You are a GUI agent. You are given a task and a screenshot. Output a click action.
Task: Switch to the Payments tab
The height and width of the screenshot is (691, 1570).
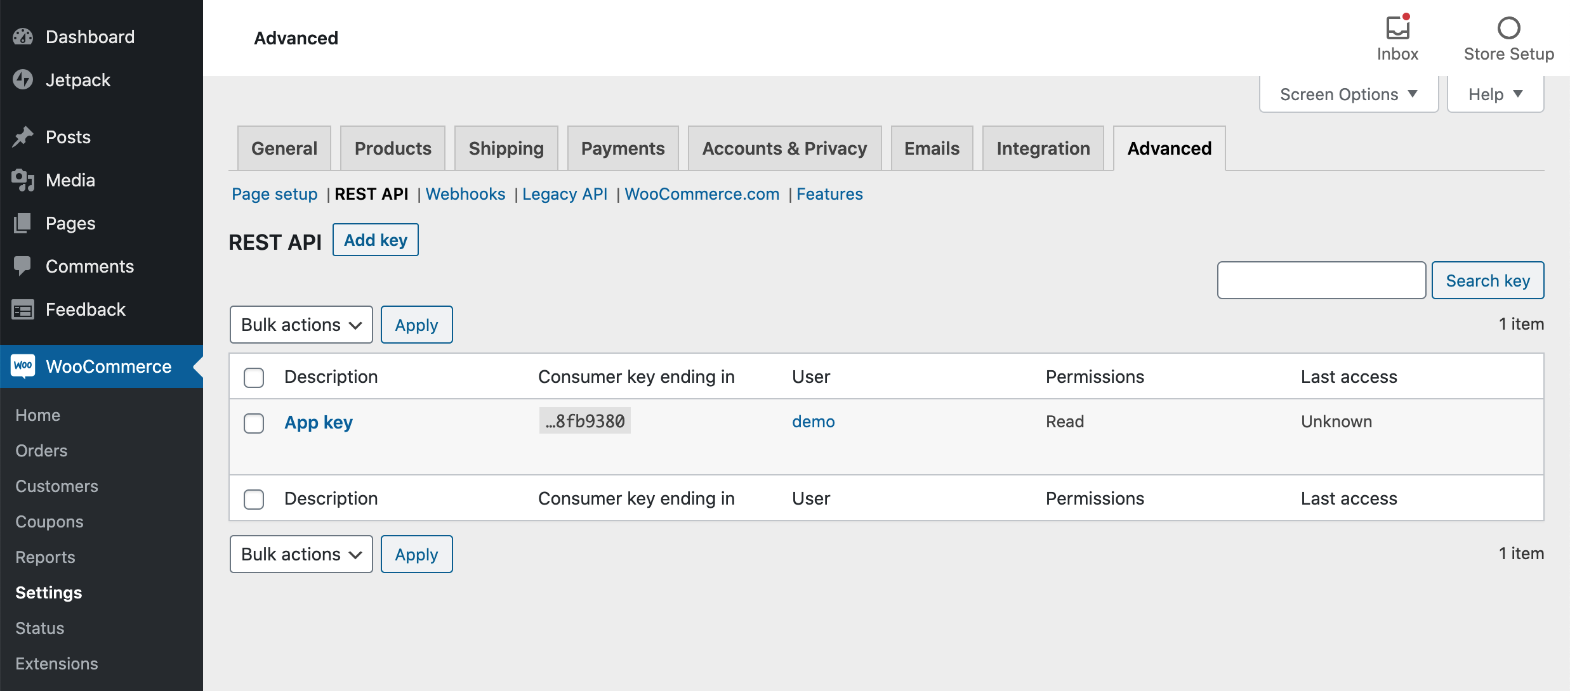pyautogui.click(x=623, y=148)
